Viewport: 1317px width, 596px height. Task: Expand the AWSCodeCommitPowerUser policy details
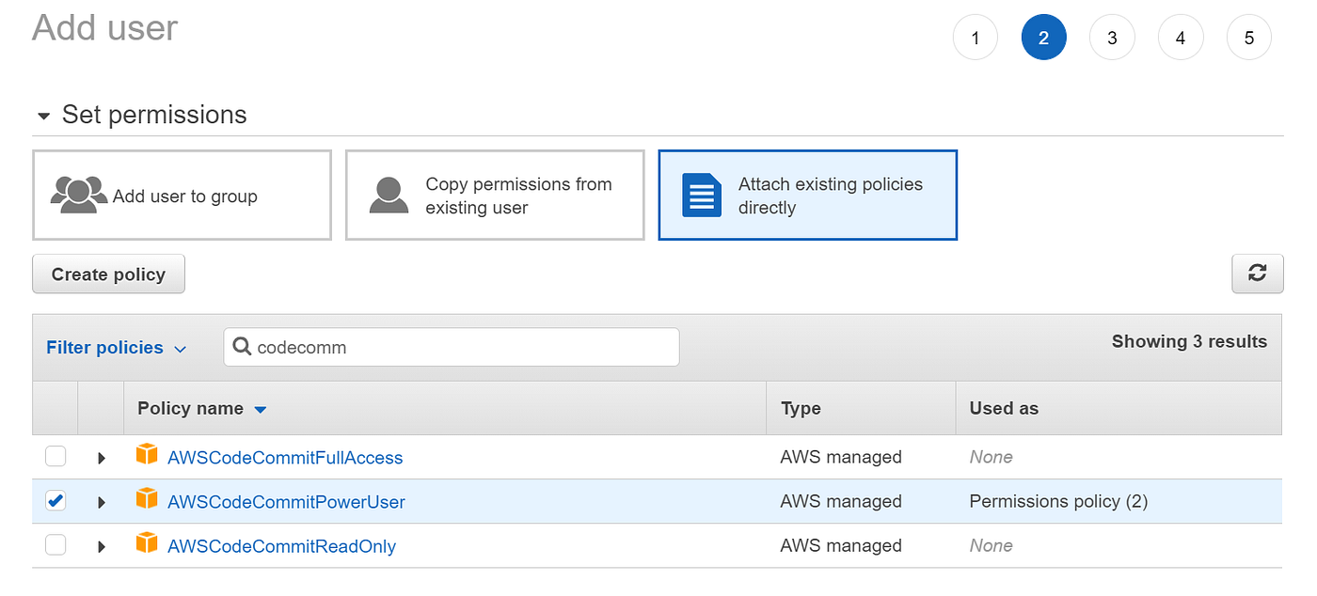pyautogui.click(x=102, y=502)
